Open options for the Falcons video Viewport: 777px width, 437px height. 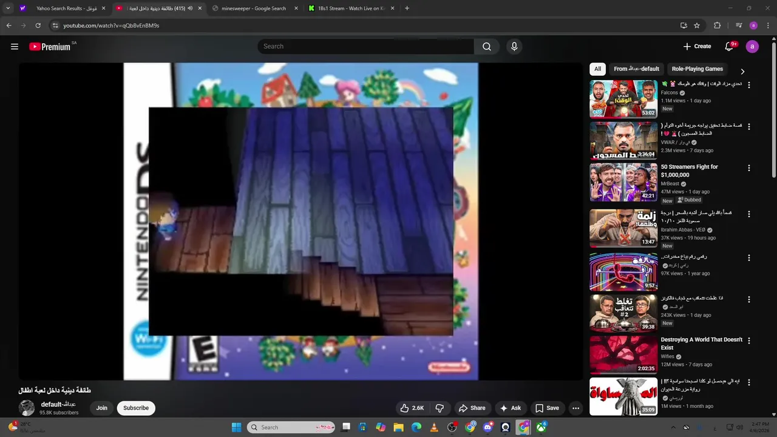pyautogui.click(x=748, y=86)
